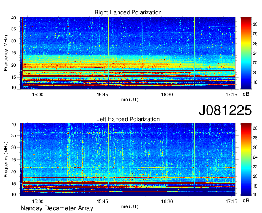Click the 26 dB label on Right Handed color bar
The height and width of the screenshot is (213, 262).
tap(255, 44)
